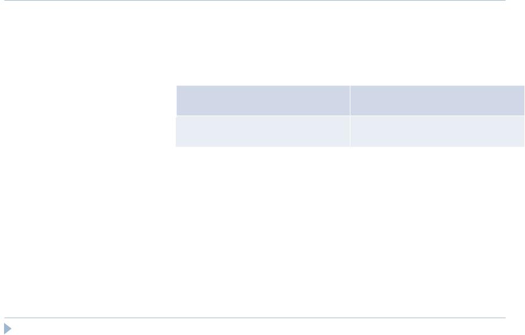Click the column divider between header cells
This screenshot has width=525, height=335.
pos(350,100)
